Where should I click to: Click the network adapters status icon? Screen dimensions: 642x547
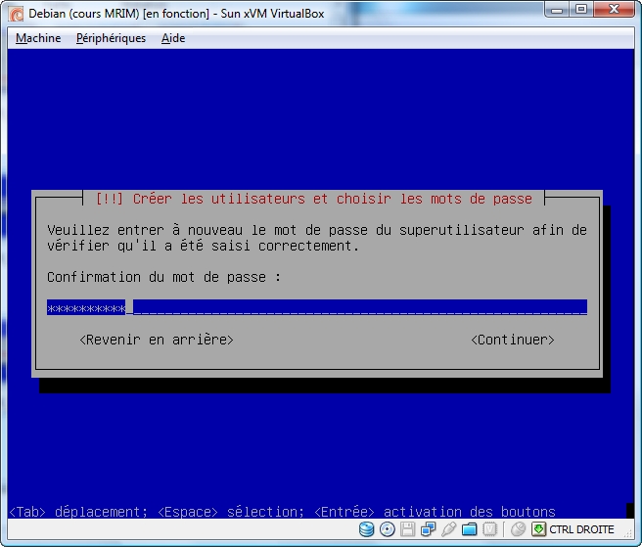point(428,529)
